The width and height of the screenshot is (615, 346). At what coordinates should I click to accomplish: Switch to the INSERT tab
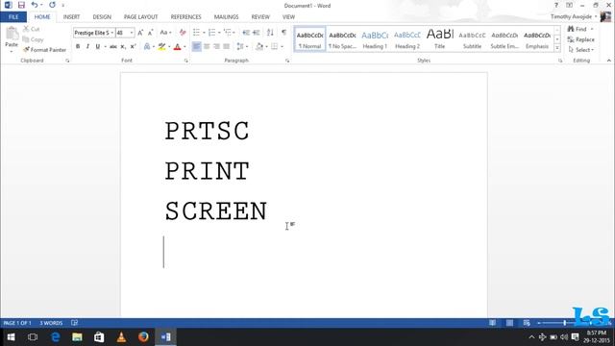(x=71, y=17)
